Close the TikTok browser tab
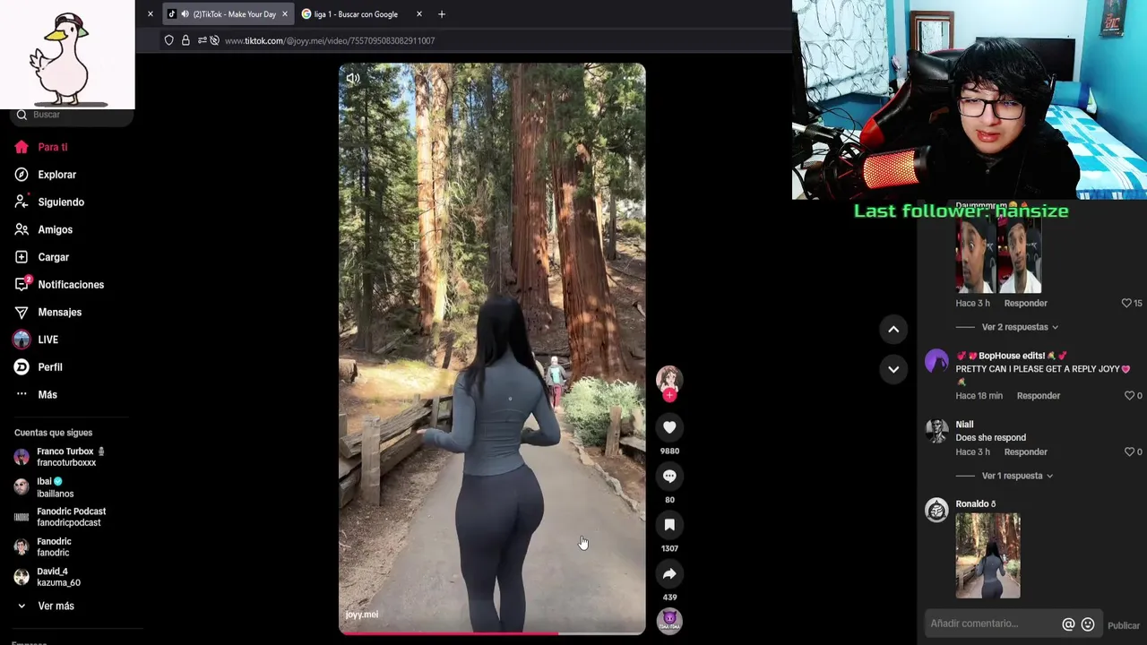This screenshot has width=1147, height=645. 285,14
